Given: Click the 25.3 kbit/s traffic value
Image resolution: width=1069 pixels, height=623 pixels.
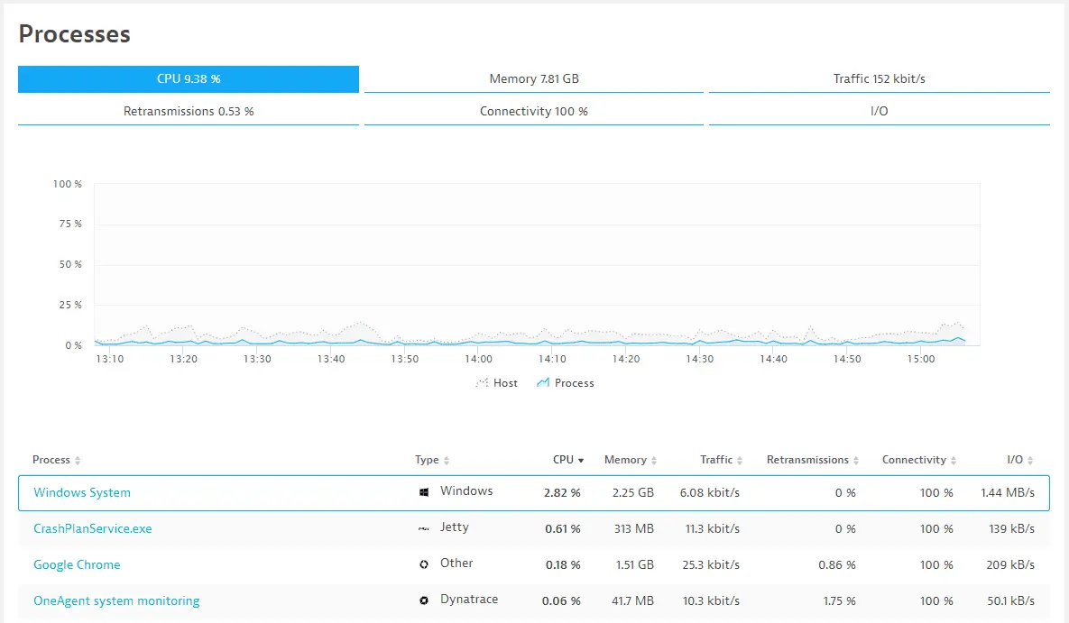Looking at the screenshot, I should [x=711, y=565].
